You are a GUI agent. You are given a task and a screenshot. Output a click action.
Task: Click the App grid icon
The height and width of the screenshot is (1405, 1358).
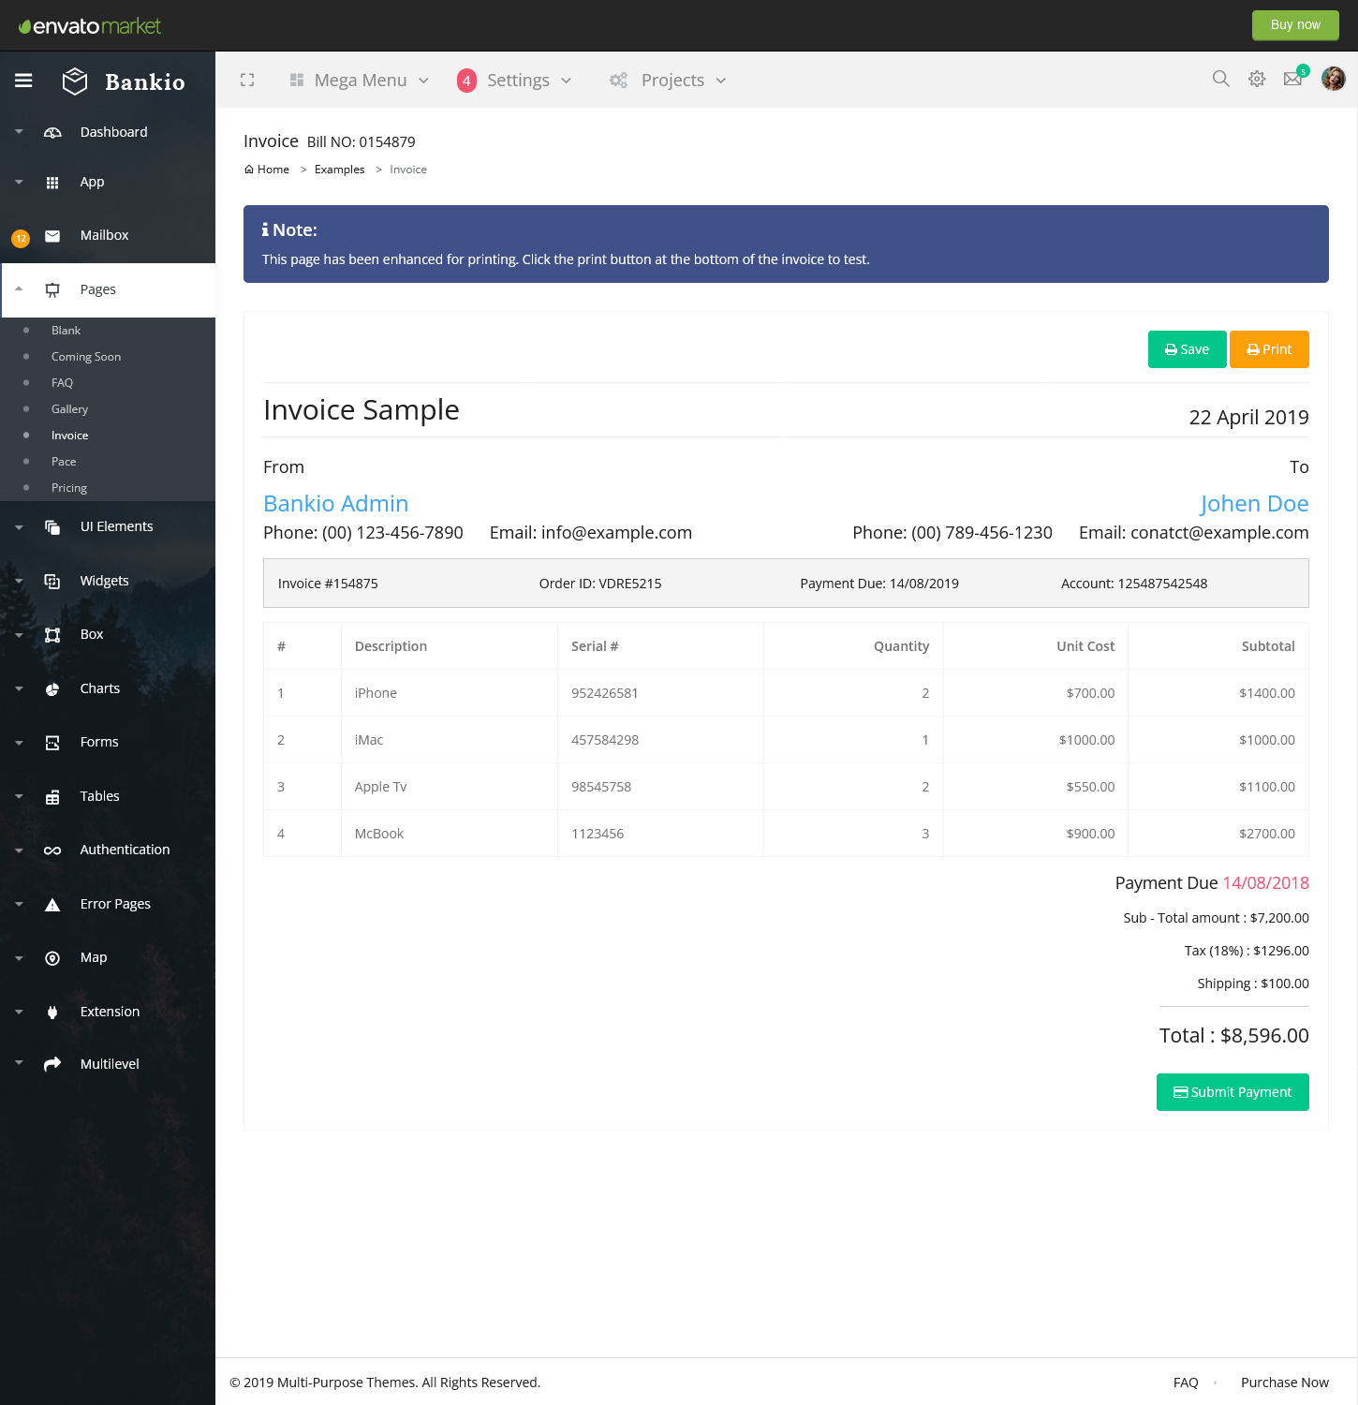(x=52, y=183)
